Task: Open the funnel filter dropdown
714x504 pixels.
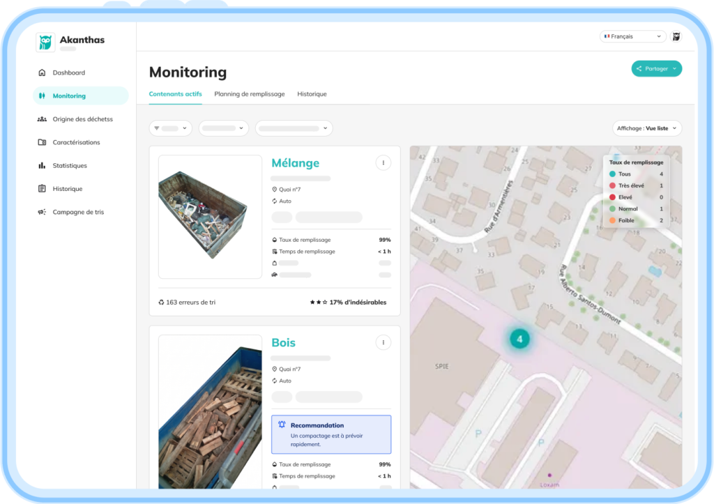Action: coord(170,128)
